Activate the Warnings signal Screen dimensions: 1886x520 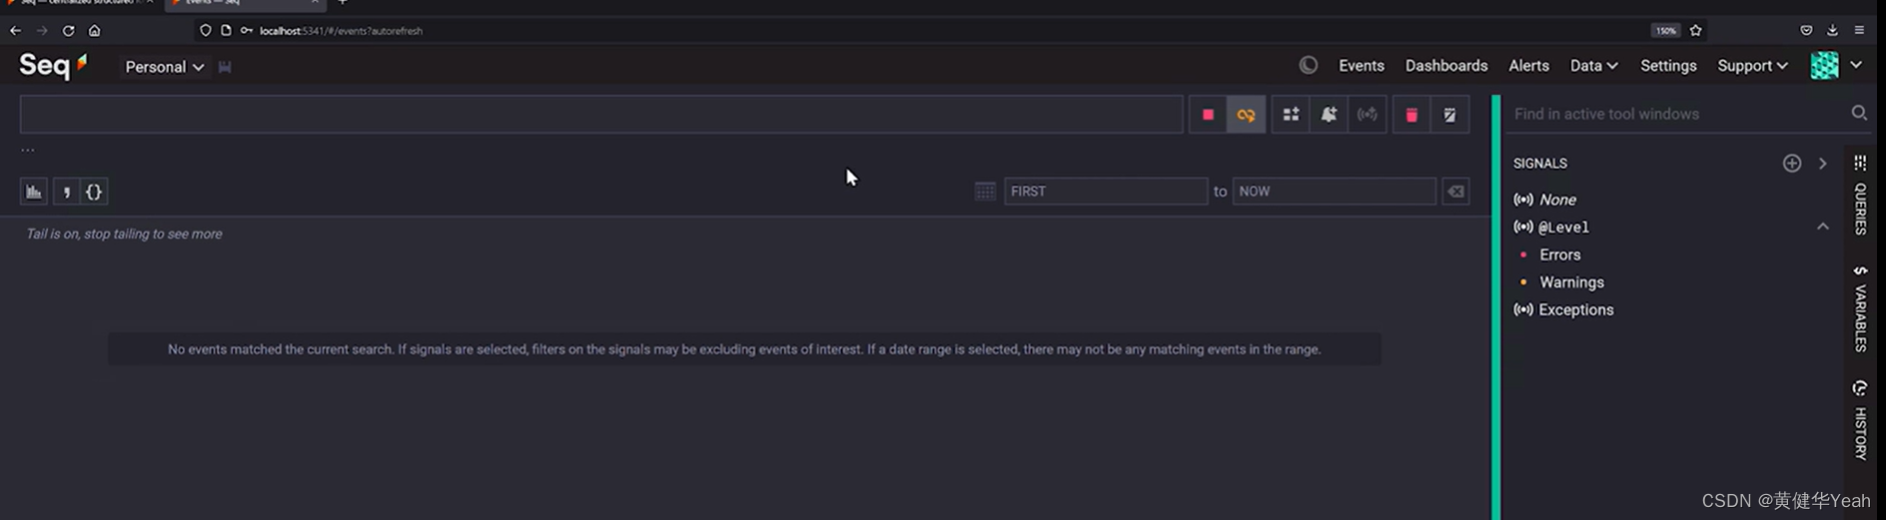1571,282
